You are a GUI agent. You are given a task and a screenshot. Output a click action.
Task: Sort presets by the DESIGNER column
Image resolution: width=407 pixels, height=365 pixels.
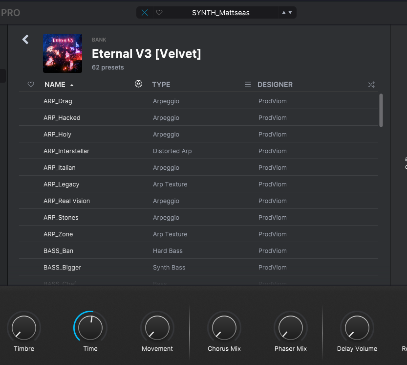pyautogui.click(x=275, y=85)
